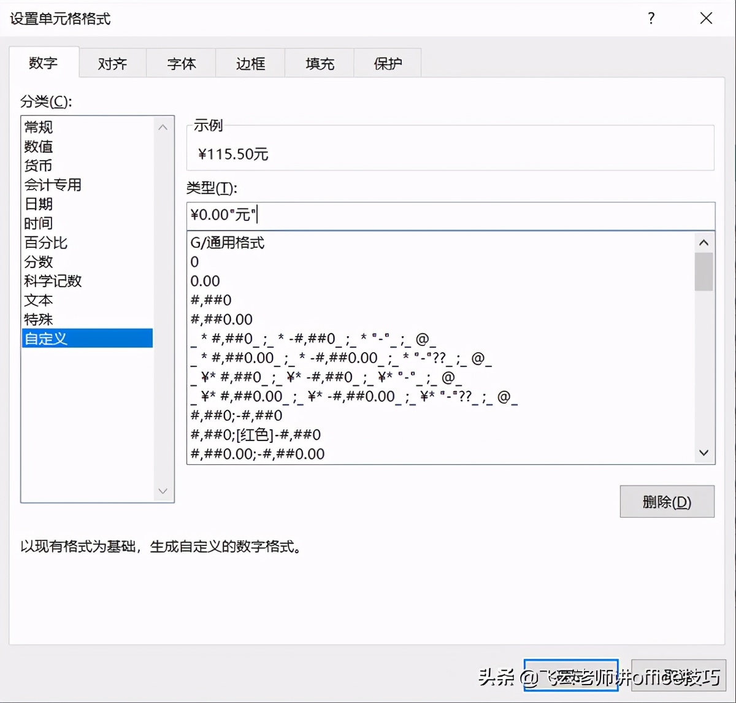
Task: Select #,##0;-#,##0 format
Action: point(440,415)
